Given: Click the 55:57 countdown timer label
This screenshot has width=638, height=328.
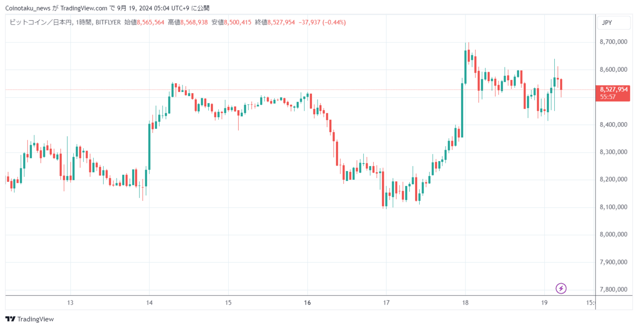Looking at the screenshot, I should coord(608,97).
